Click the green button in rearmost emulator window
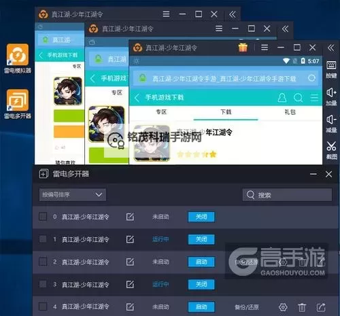This screenshot has width=340, height=316. click(x=69, y=116)
